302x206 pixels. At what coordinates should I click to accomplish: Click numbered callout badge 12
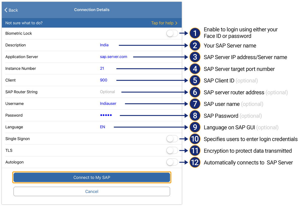coord(195,162)
